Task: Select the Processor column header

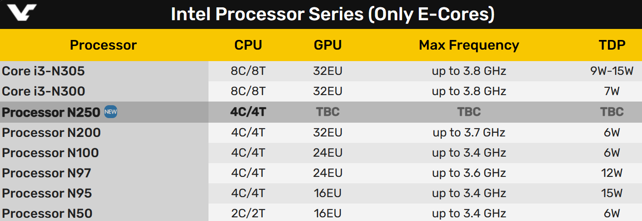Action: [103, 45]
